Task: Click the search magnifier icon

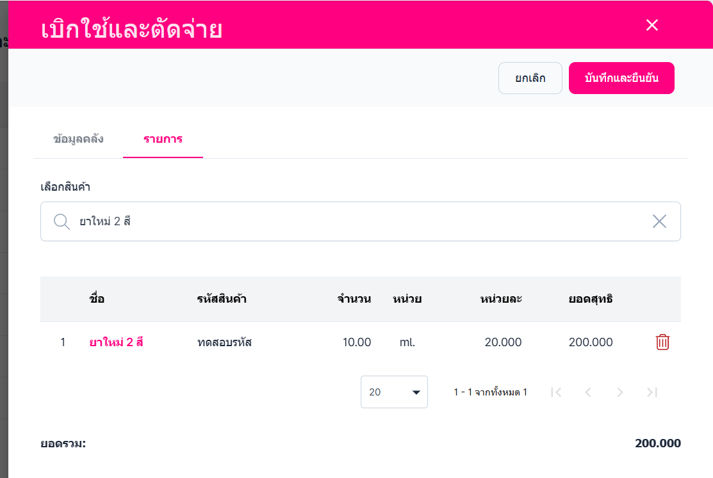Action: [x=61, y=222]
